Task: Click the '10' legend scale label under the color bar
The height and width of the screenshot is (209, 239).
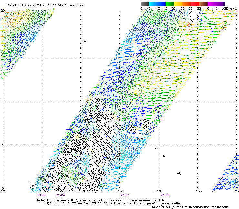Action: pyautogui.click(x=158, y=9)
